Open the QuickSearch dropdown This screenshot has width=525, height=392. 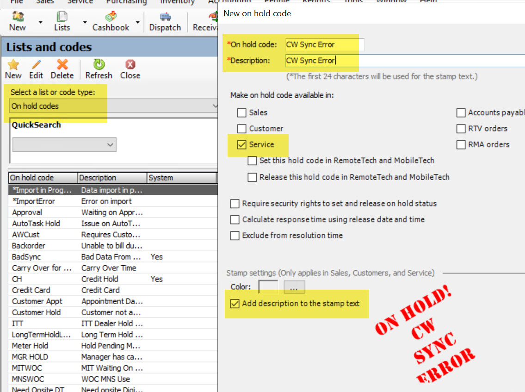(x=64, y=145)
